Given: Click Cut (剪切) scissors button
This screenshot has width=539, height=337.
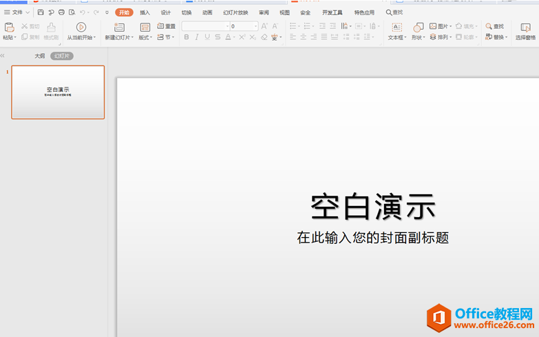Looking at the screenshot, I should tap(30, 26).
